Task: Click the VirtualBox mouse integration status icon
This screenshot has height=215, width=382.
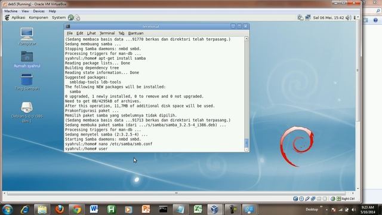Action: click(333, 199)
